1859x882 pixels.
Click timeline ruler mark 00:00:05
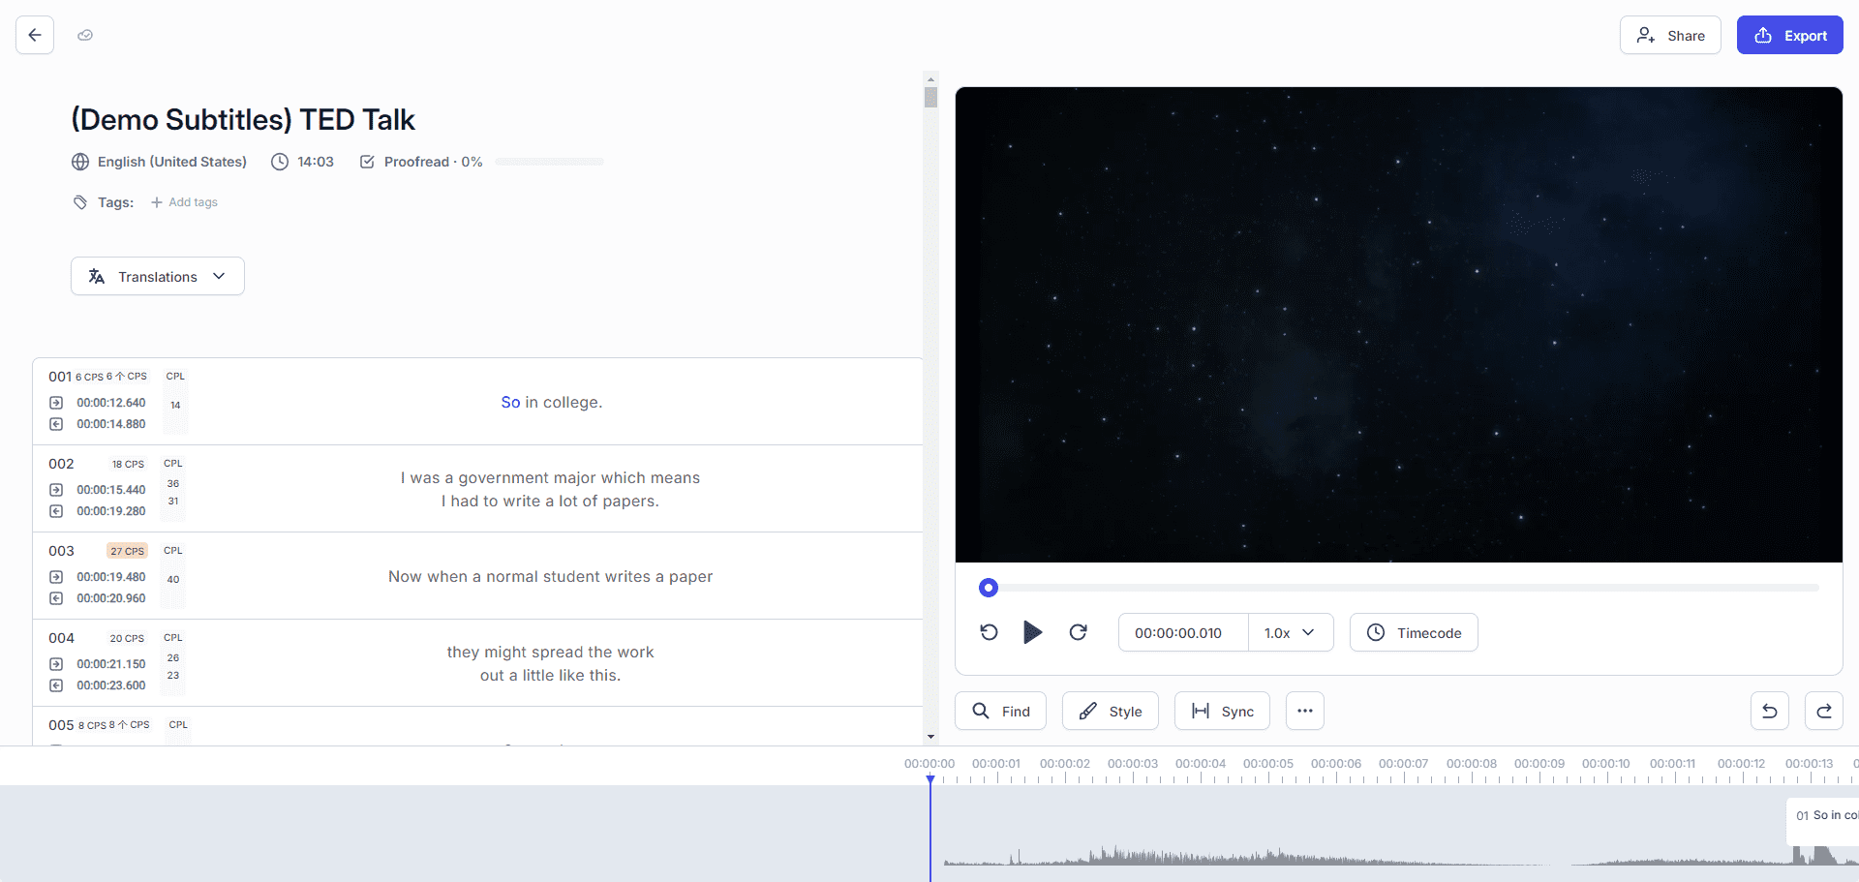(x=1268, y=764)
